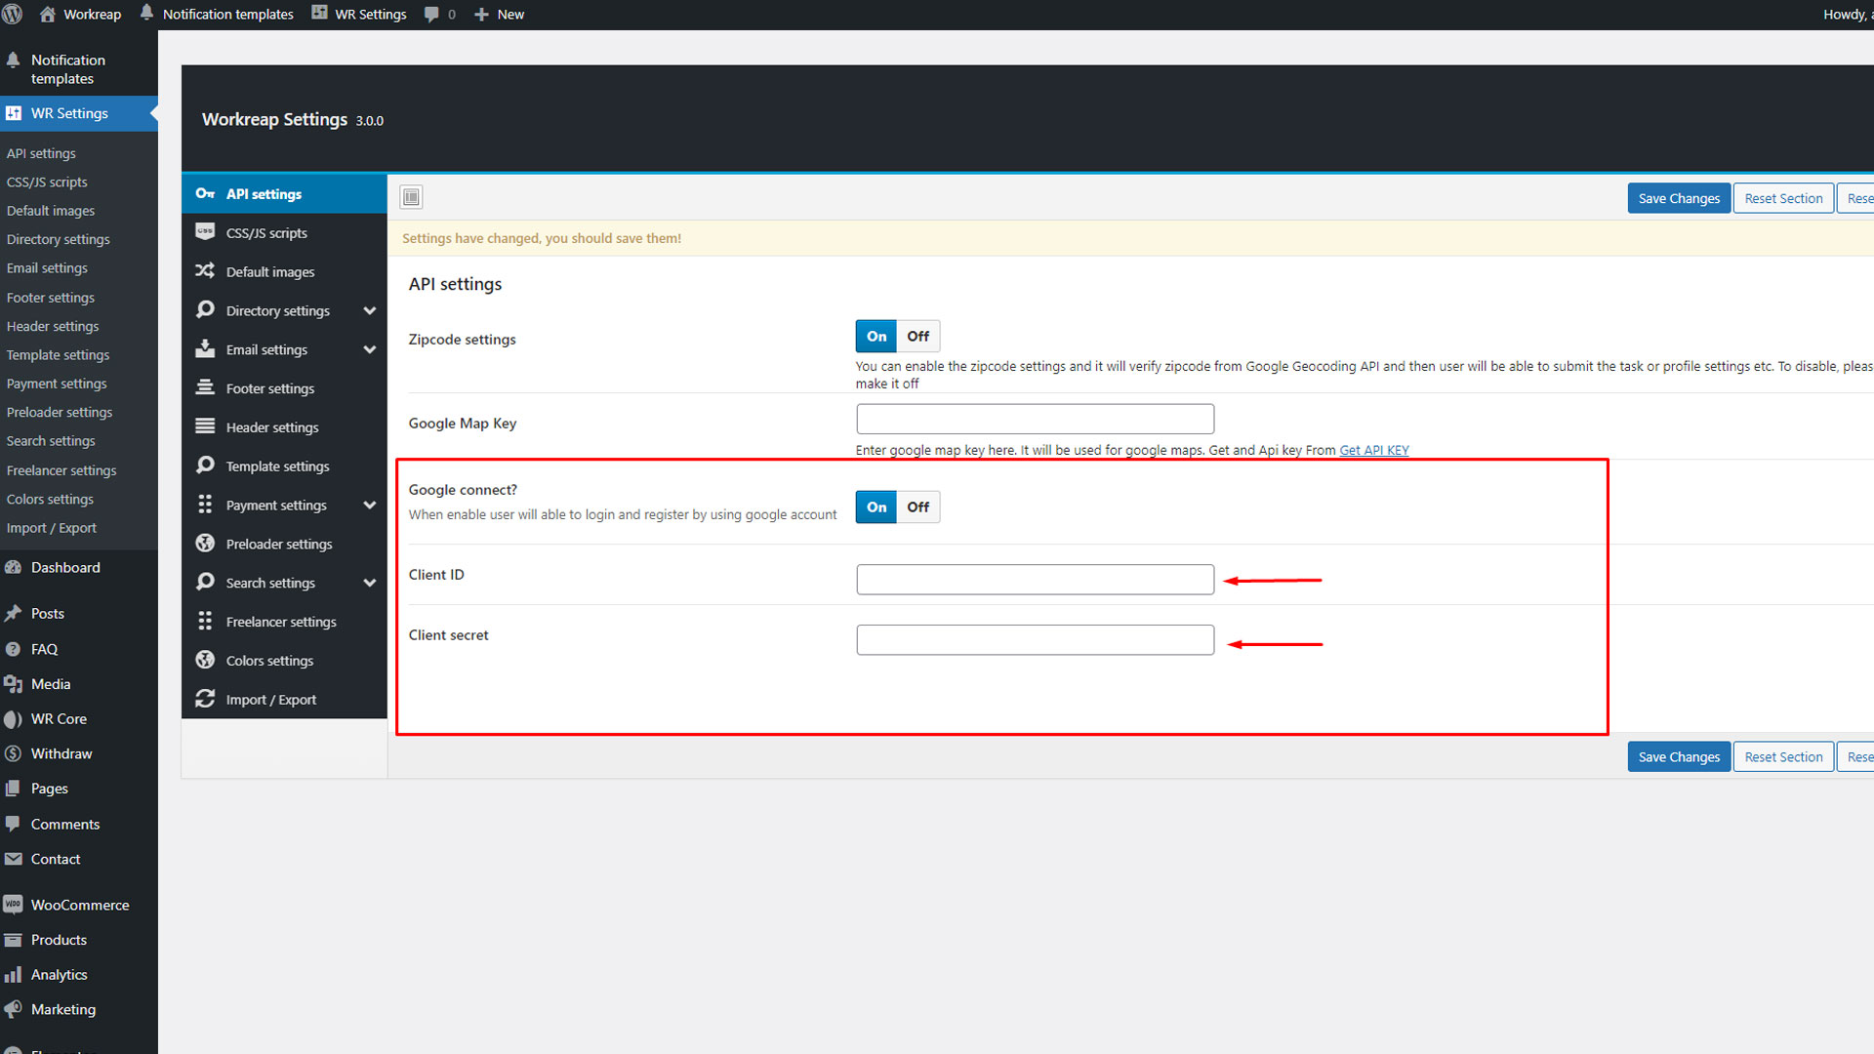Viewport: 1874px width, 1054px height.
Task: Open the Get API KEY link
Action: click(x=1373, y=450)
